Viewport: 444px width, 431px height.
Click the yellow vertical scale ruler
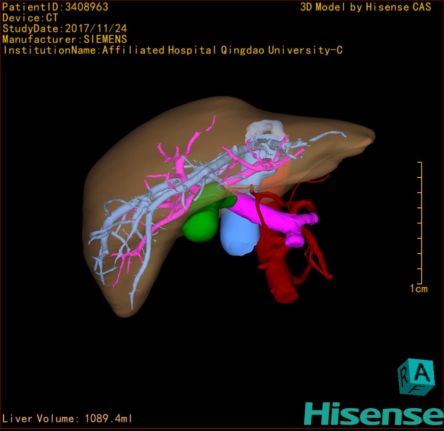coord(420,223)
